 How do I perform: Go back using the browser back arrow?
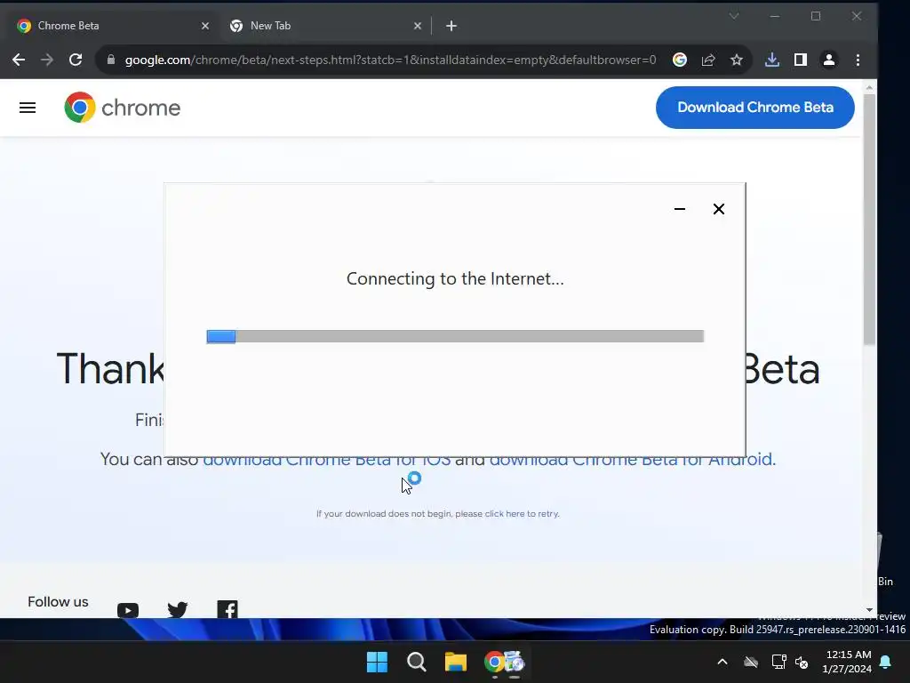pyautogui.click(x=19, y=60)
